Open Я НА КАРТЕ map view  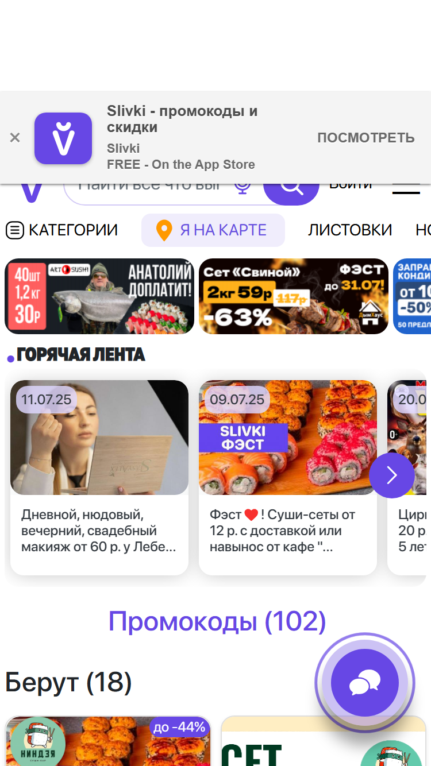[213, 230]
